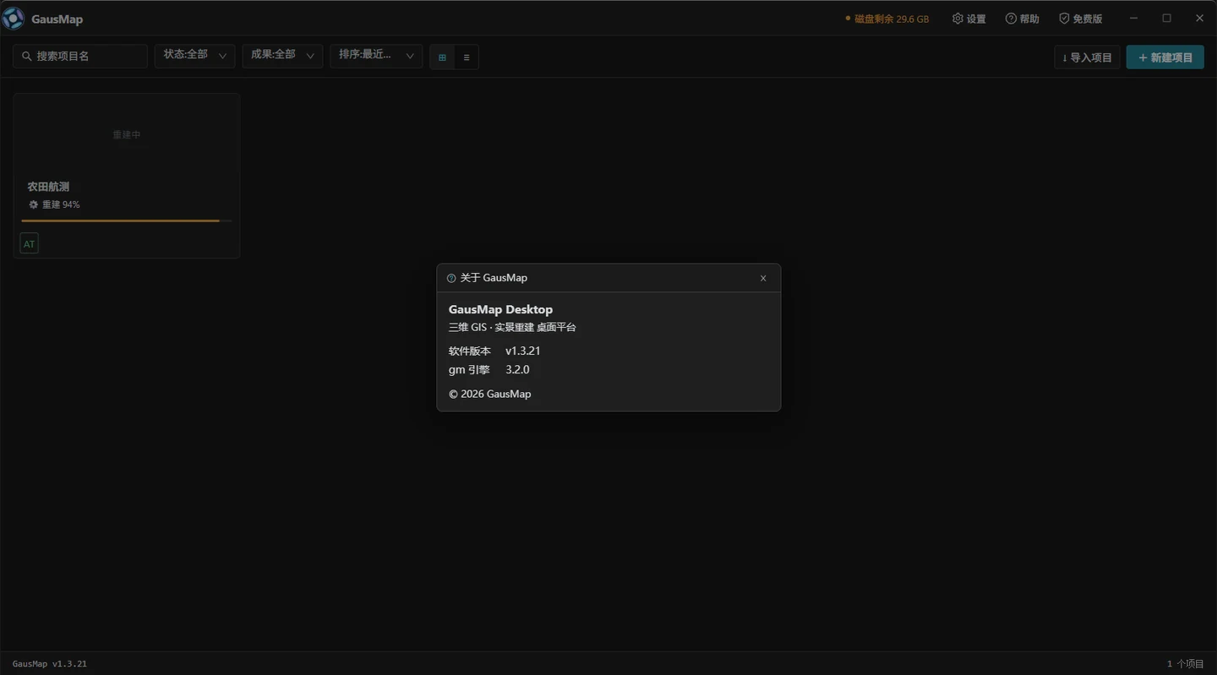Open the 状态:全部 status filter dropdown
The image size is (1217, 675).
[x=194, y=56]
